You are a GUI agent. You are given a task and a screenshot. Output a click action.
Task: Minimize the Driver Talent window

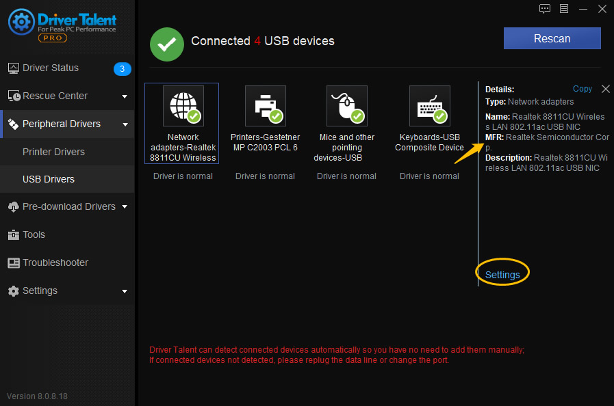583,9
